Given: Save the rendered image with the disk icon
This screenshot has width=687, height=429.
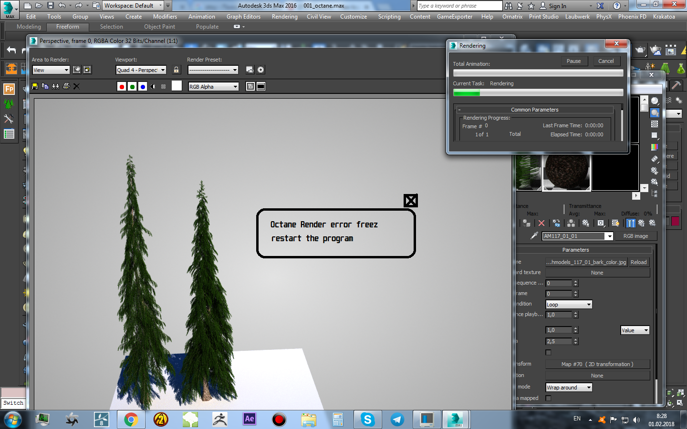Looking at the screenshot, I should click(35, 86).
